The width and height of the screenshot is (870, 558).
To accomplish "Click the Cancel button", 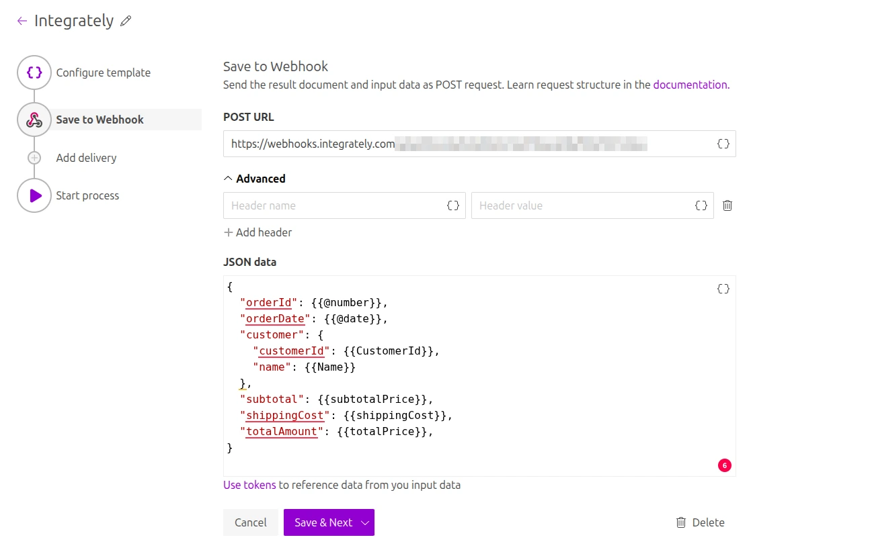I will point(251,522).
